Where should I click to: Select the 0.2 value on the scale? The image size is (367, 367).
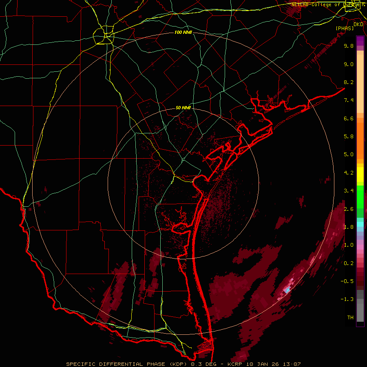click(349, 263)
